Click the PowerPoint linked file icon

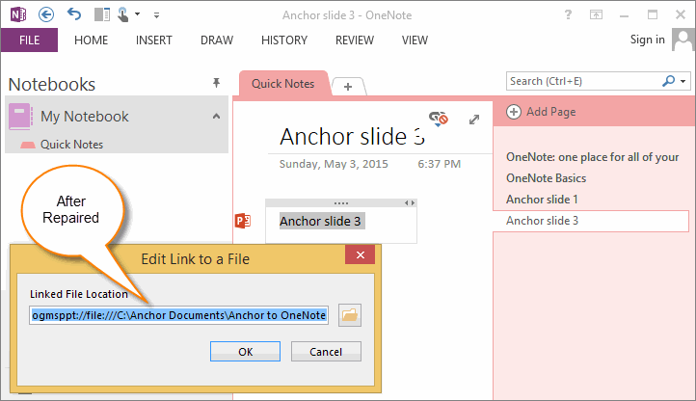(x=242, y=221)
